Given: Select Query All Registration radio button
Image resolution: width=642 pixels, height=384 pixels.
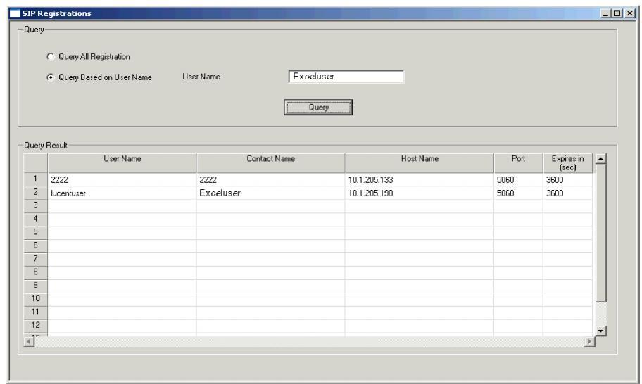Looking at the screenshot, I should (x=51, y=56).
